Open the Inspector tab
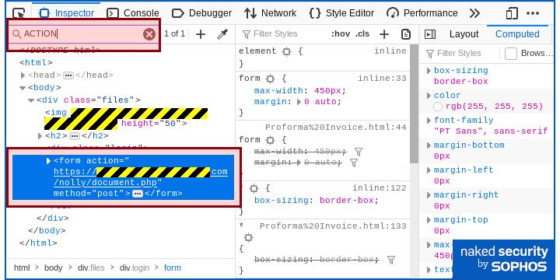Image resolution: width=560 pixels, height=280 pixels. click(66, 13)
